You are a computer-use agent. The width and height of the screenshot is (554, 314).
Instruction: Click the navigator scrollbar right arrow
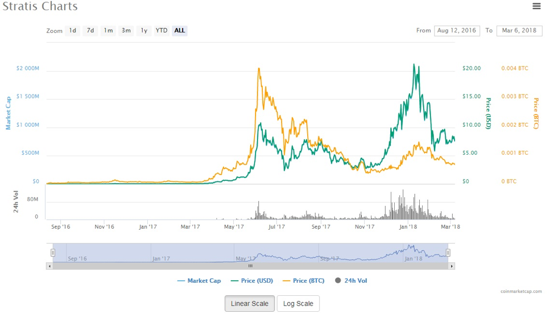452,266
